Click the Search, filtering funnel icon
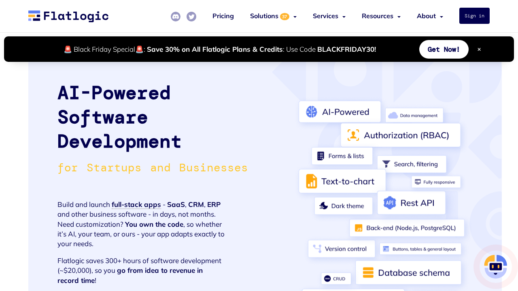 coord(386,164)
